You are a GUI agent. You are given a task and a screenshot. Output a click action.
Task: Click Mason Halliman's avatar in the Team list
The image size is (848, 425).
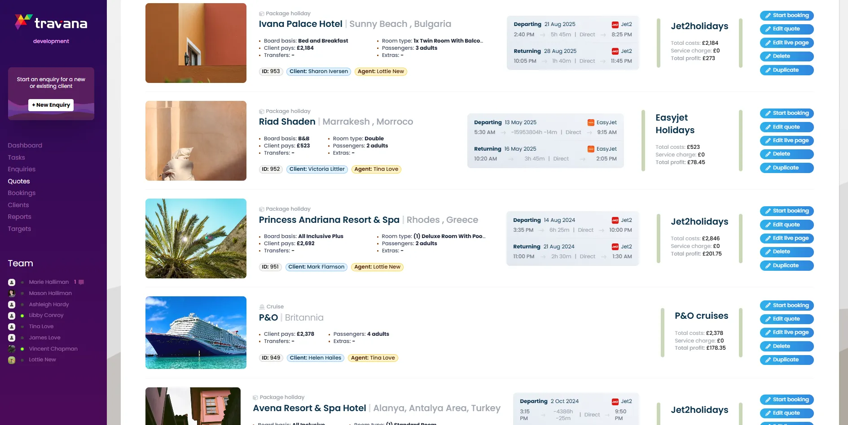click(x=11, y=293)
